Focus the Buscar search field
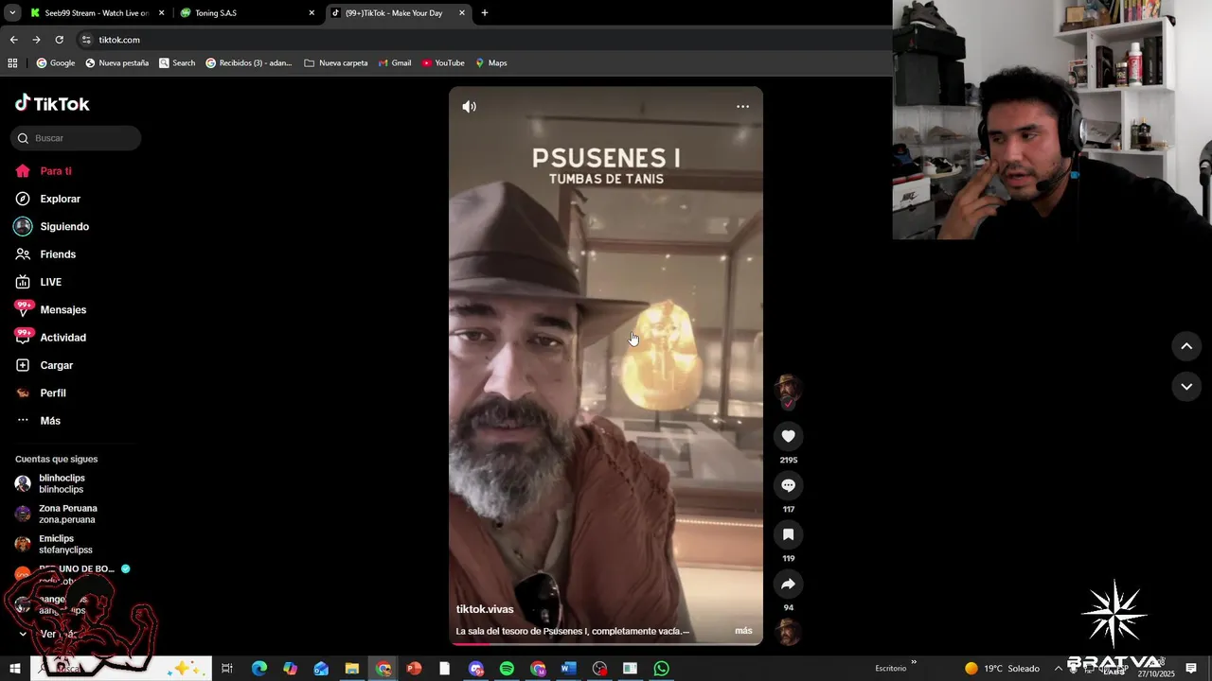This screenshot has width=1212, height=681. point(76,138)
